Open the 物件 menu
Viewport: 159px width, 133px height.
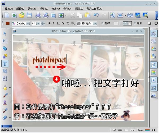pyautogui.click(x=67, y=9)
